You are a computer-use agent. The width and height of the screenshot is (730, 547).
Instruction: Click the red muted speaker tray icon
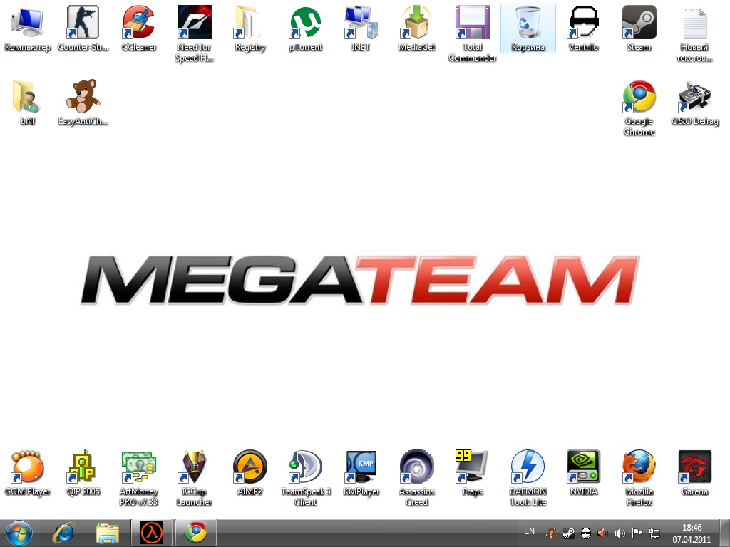click(602, 533)
